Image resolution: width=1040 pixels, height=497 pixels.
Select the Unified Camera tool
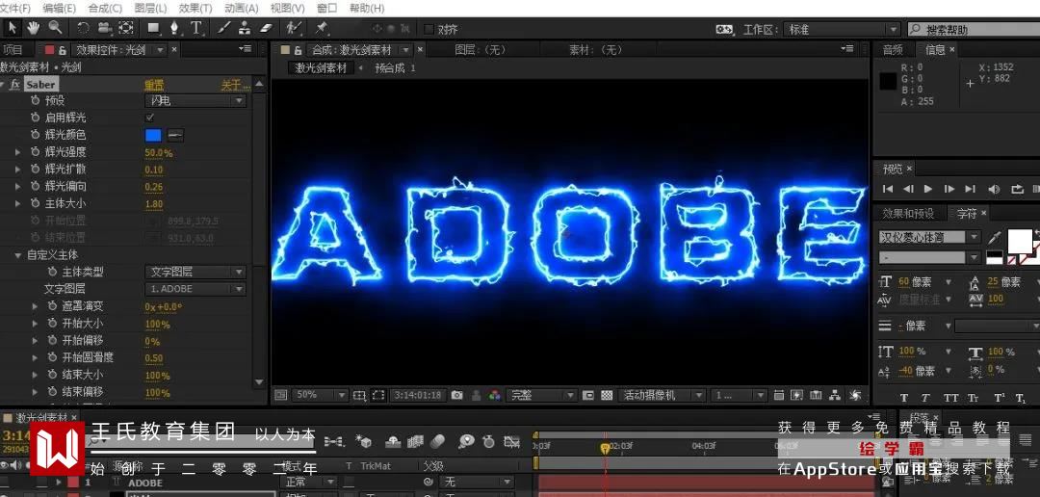(104, 28)
